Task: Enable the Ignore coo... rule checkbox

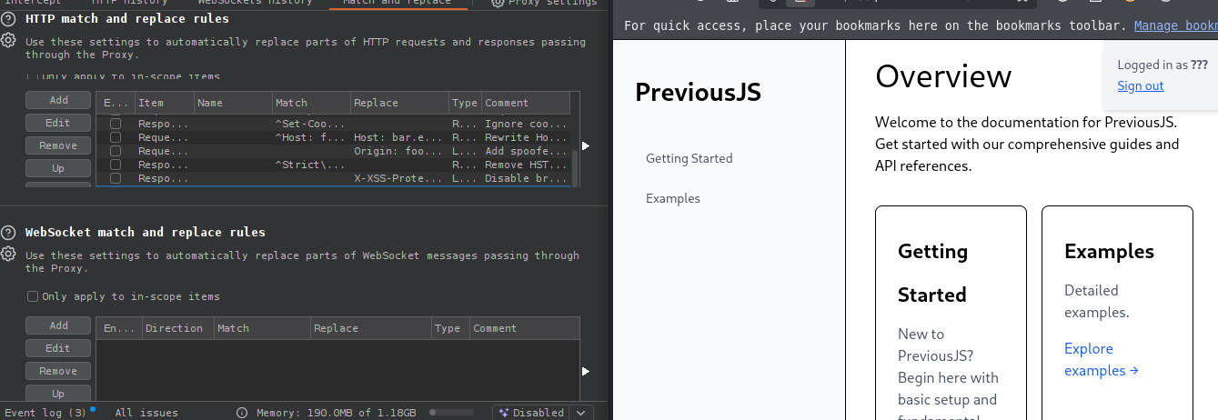Action: click(x=116, y=123)
